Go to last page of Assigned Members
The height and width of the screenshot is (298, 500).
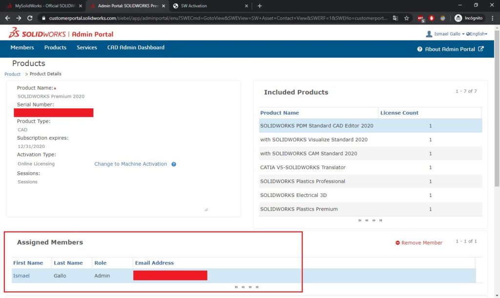point(257,287)
